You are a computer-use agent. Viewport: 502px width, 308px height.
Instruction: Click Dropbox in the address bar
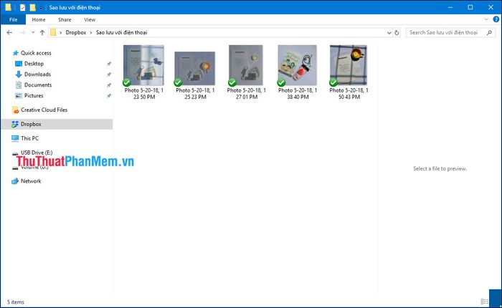76,32
